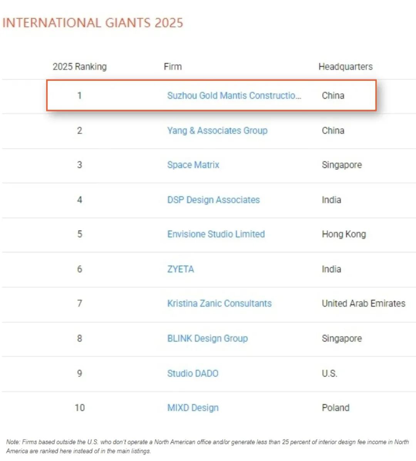The height and width of the screenshot is (461, 416).
Task: Click Kristina Zanic Consultants link
Action: point(219,303)
